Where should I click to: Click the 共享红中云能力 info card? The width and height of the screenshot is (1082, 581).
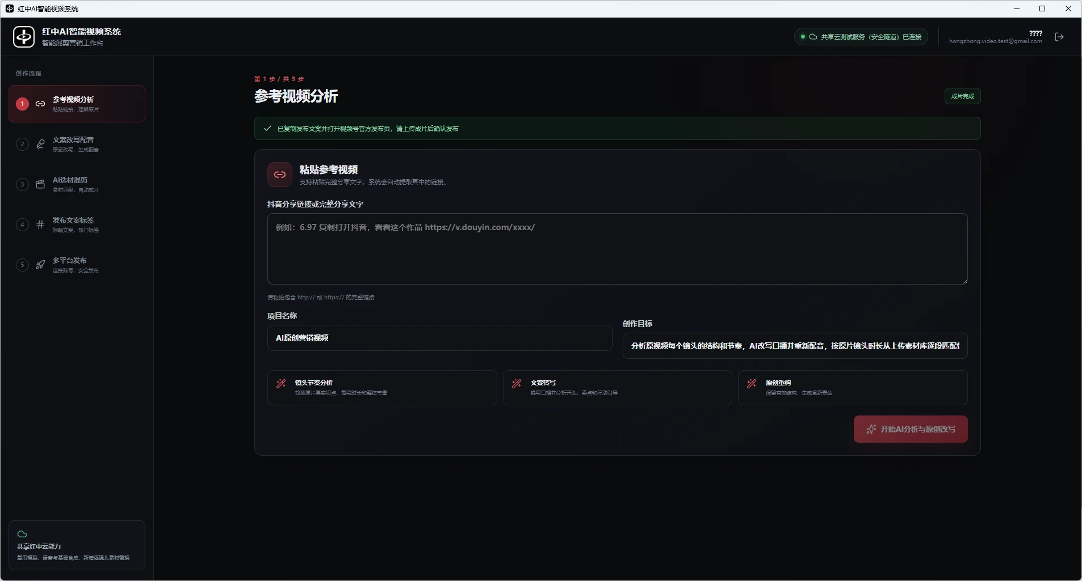pyautogui.click(x=77, y=545)
